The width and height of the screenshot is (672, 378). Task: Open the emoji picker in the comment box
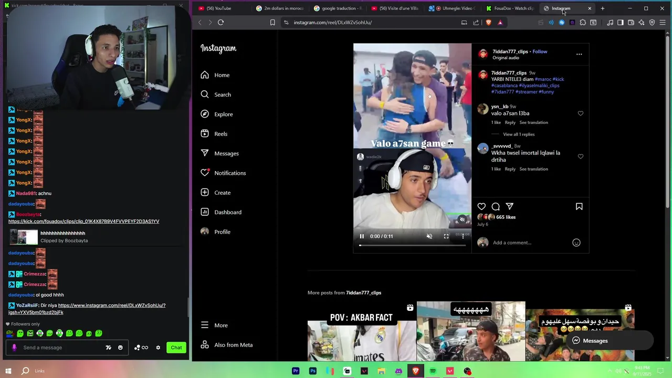[576, 243]
